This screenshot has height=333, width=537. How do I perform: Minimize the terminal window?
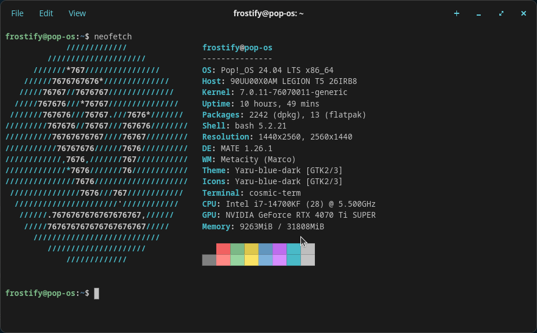(x=479, y=14)
